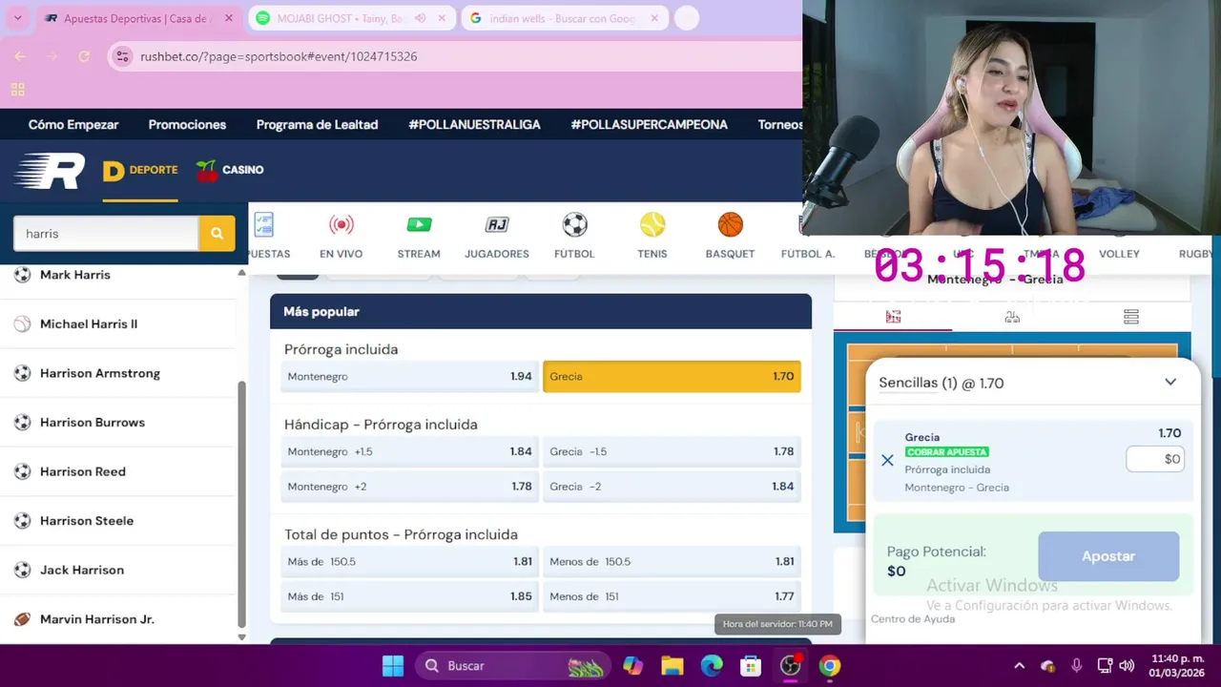Click the Rushbet R logo
The width and height of the screenshot is (1221, 687).
click(x=50, y=171)
